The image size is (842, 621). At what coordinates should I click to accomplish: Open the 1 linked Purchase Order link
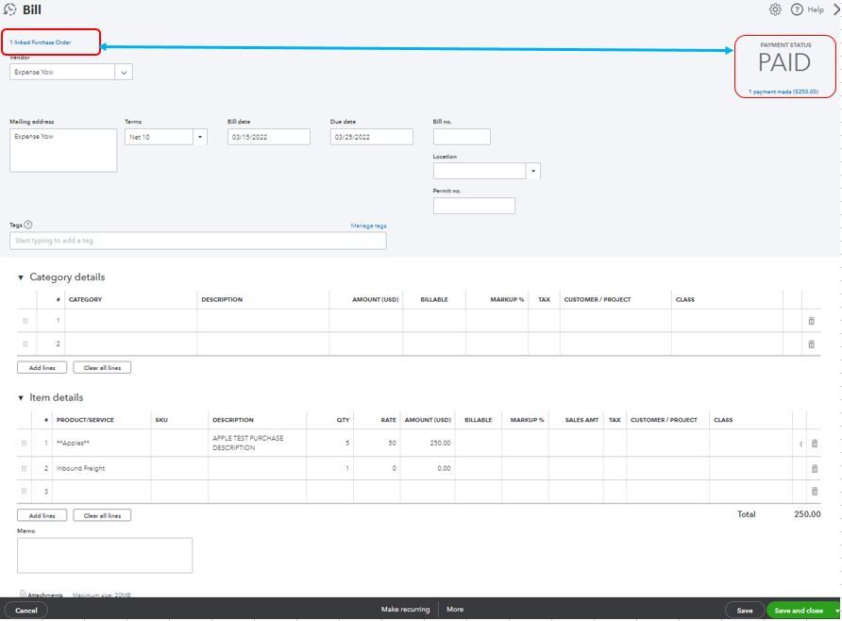click(x=41, y=42)
